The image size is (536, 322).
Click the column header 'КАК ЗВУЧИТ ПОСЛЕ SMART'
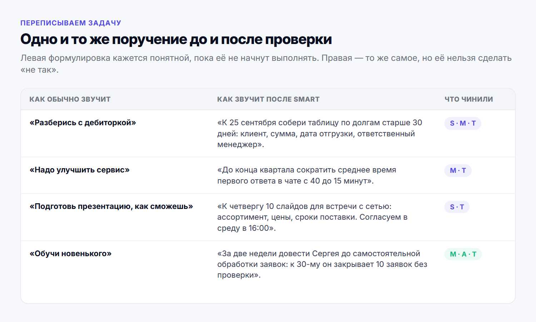[x=268, y=99]
